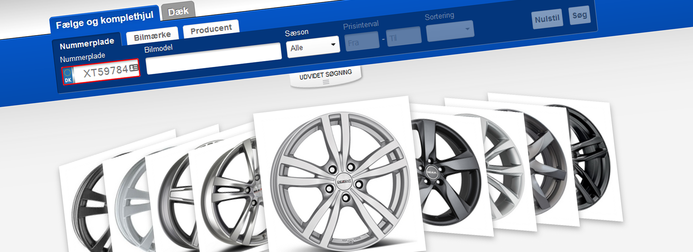Click the ID card icon in plate field
The height and width of the screenshot is (252, 693).
[x=134, y=68]
